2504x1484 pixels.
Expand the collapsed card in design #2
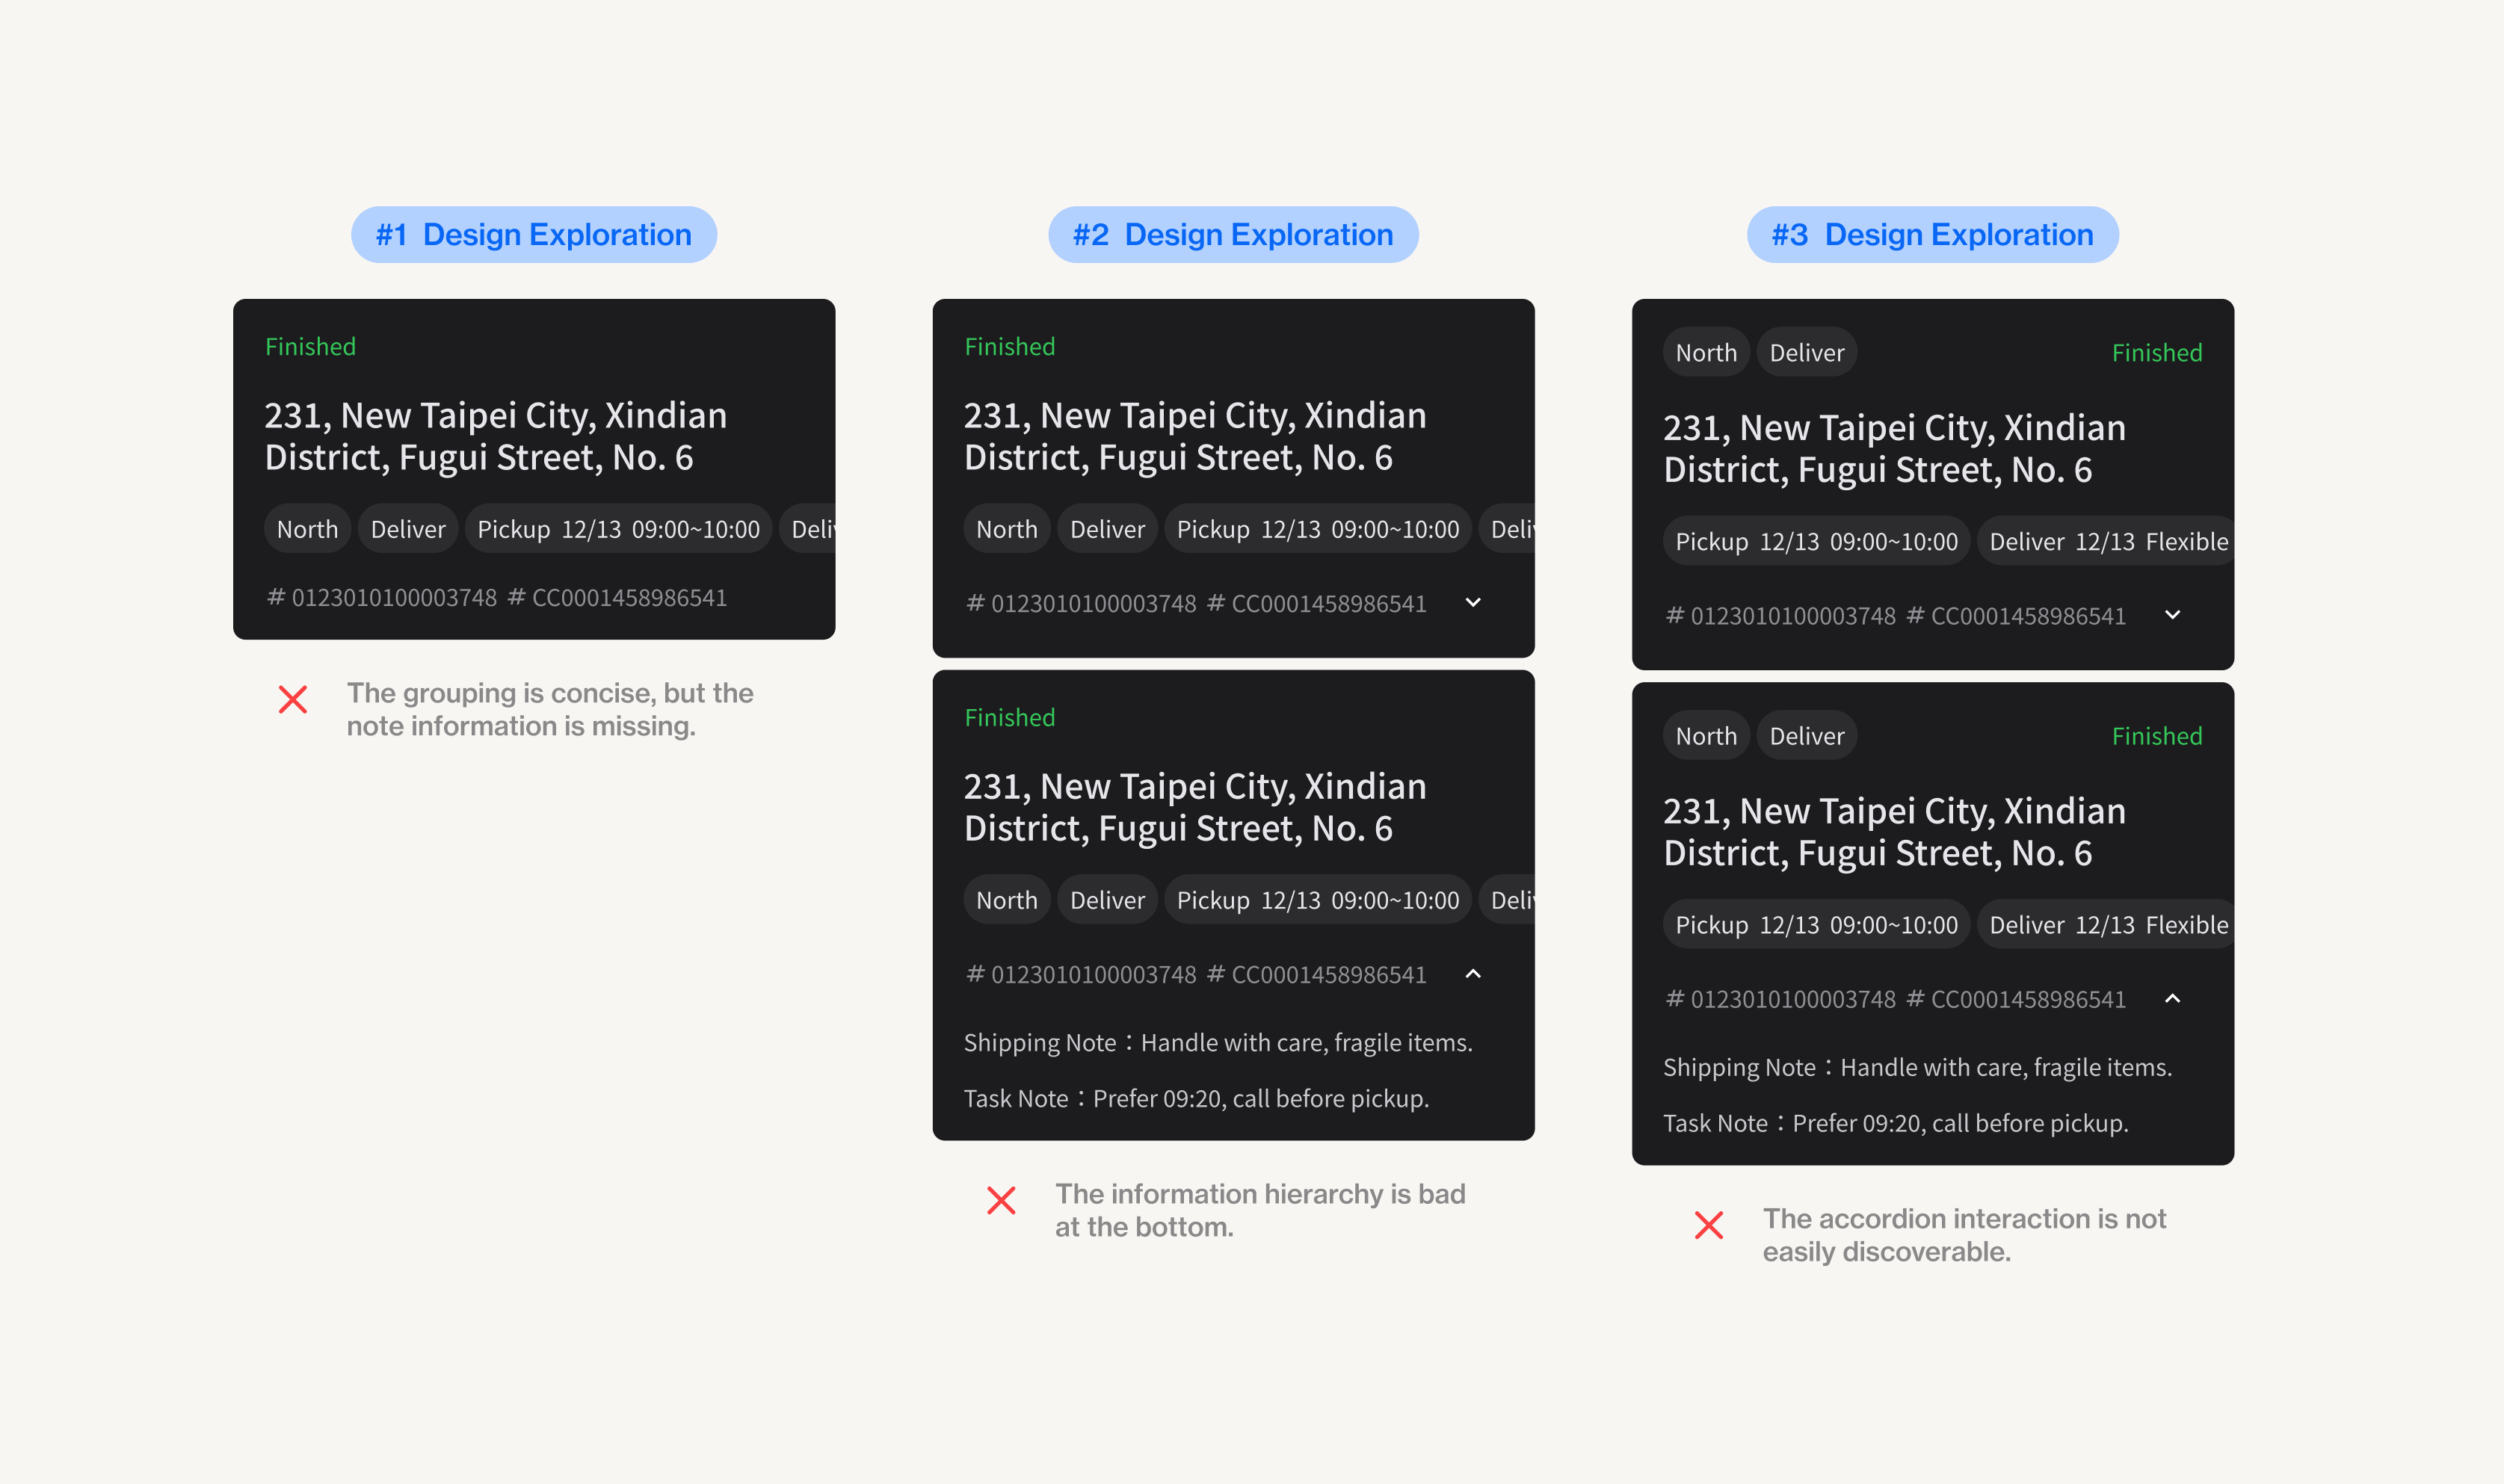tap(1473, 602)
